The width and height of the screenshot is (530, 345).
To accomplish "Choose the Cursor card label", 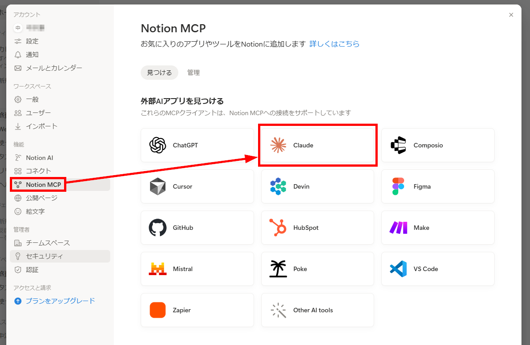I will point(182,186).
